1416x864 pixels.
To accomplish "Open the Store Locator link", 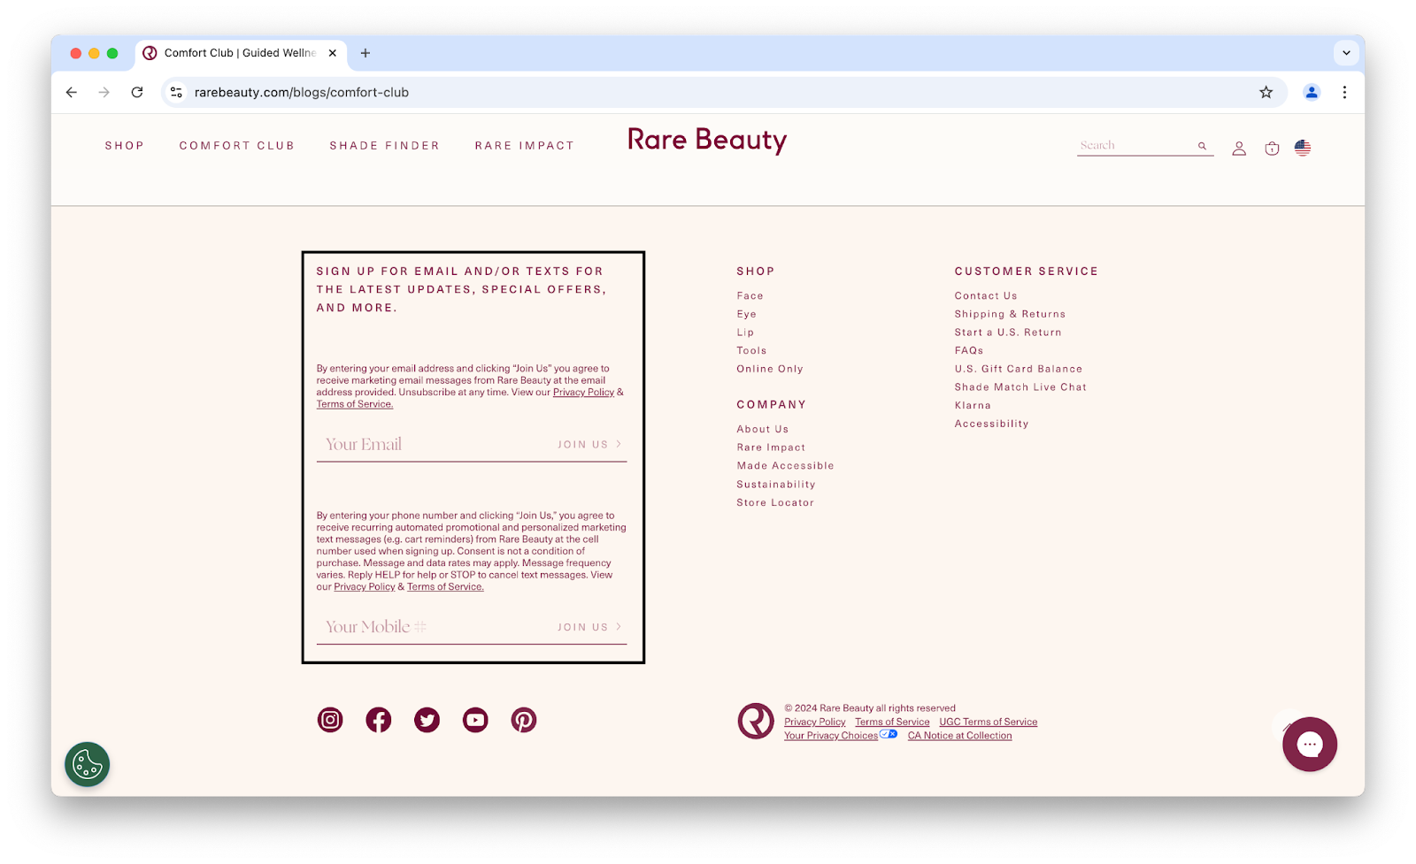I will (775, 502).
